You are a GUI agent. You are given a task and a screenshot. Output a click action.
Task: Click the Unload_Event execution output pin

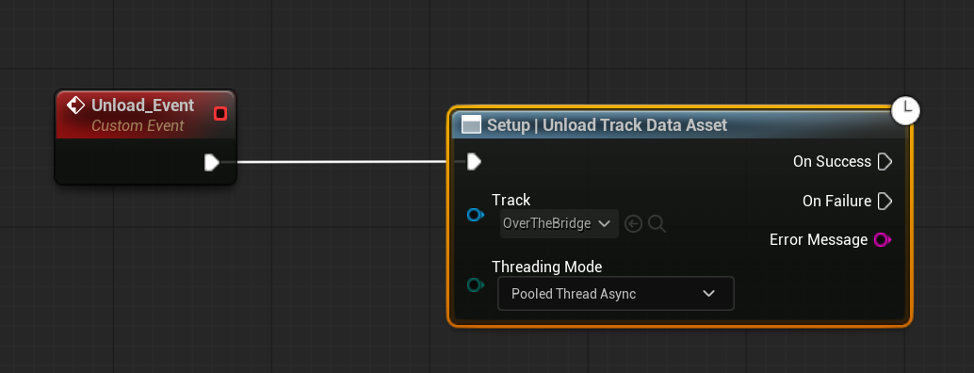pyautogui.click(x=212, y=163)
